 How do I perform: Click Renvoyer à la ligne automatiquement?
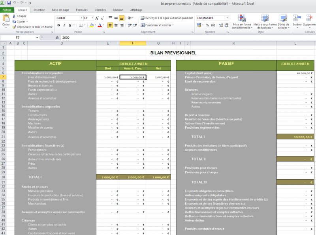(x=166, y=18)
